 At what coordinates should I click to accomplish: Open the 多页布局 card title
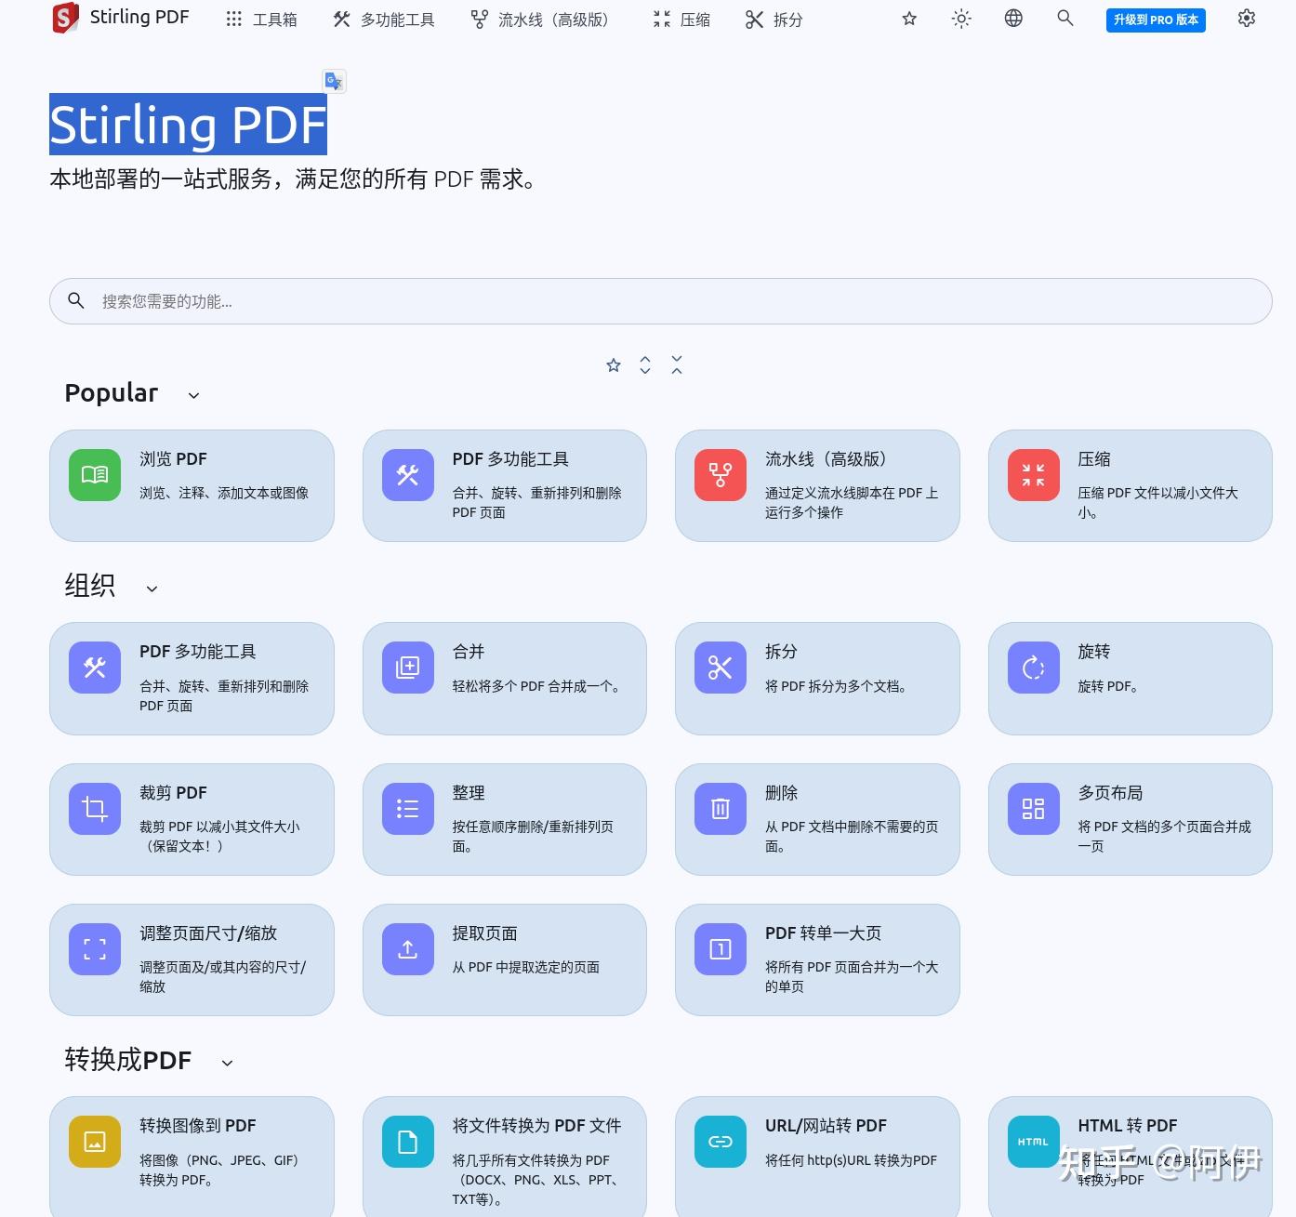[x=1110, y=793]
